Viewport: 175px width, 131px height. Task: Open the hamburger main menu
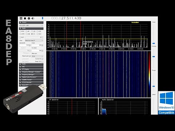pyautogui.click(x=21, y=18)
